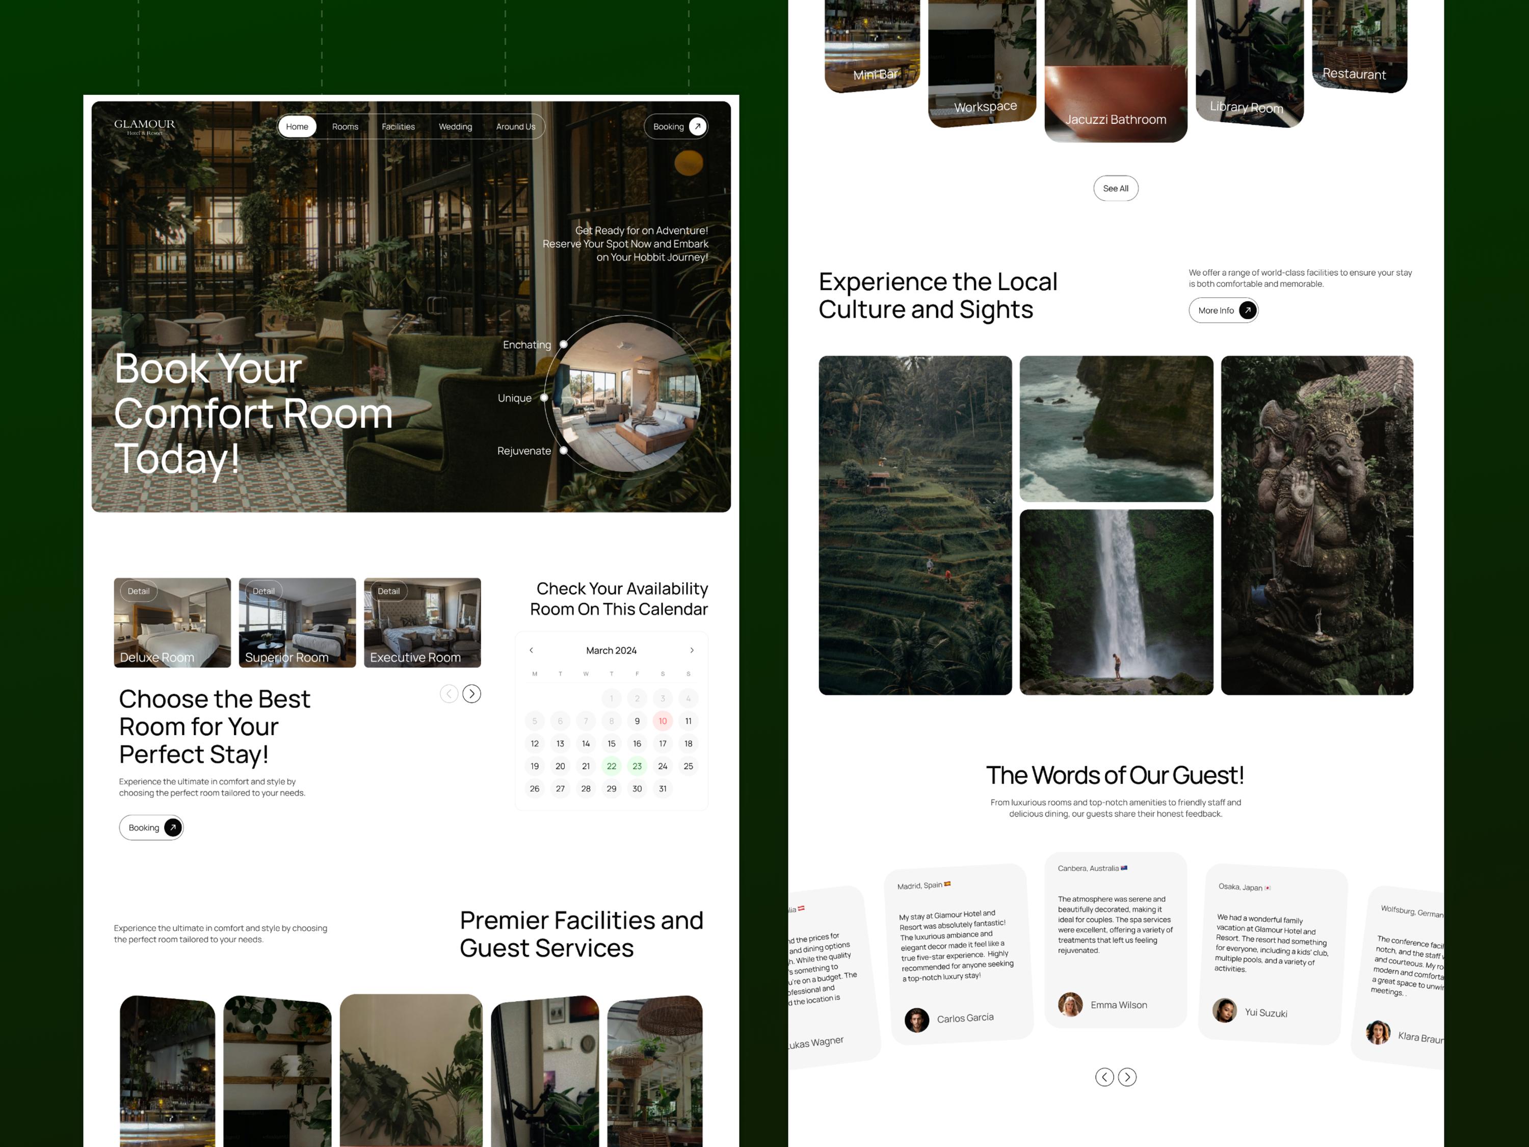Viewport: 1529px width, 1147px height.
Task: Click the Detail tag on Deluxe Room card
Action: (139, 591)
